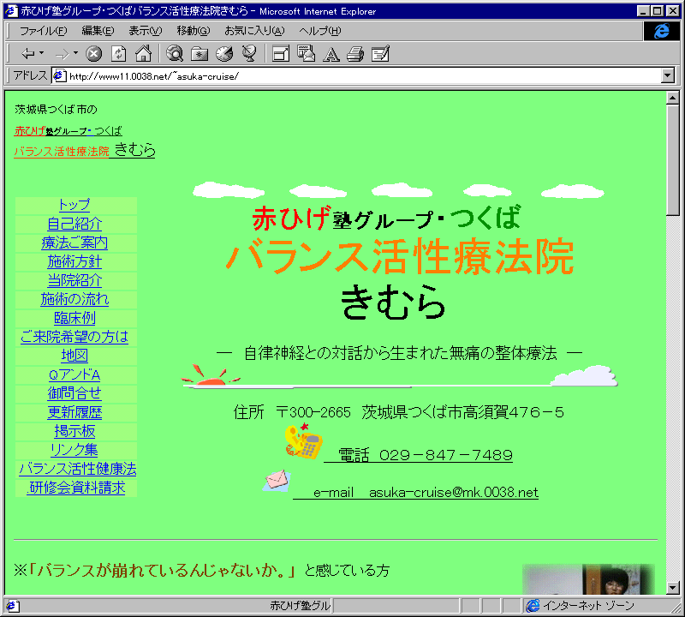Click the vertical scrollbar down arrow
Viewport: 685px width, 617px height.
[x=673, y=588]
